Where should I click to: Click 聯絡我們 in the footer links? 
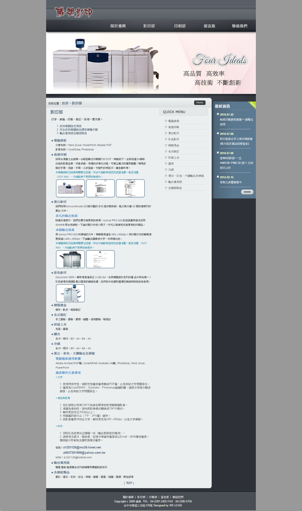(178, 497)
